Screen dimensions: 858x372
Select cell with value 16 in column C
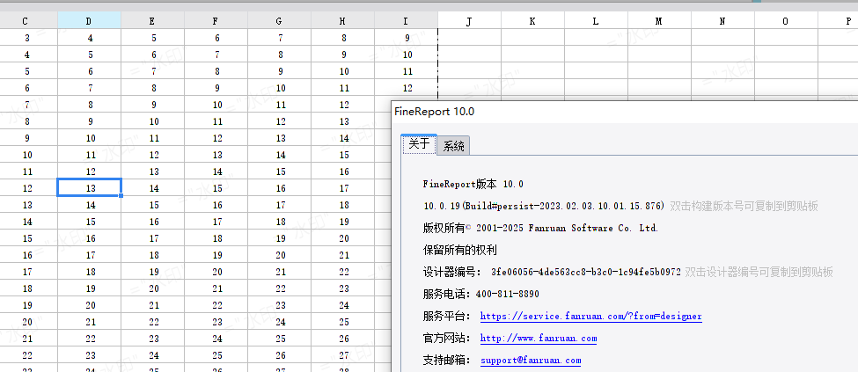27,254
